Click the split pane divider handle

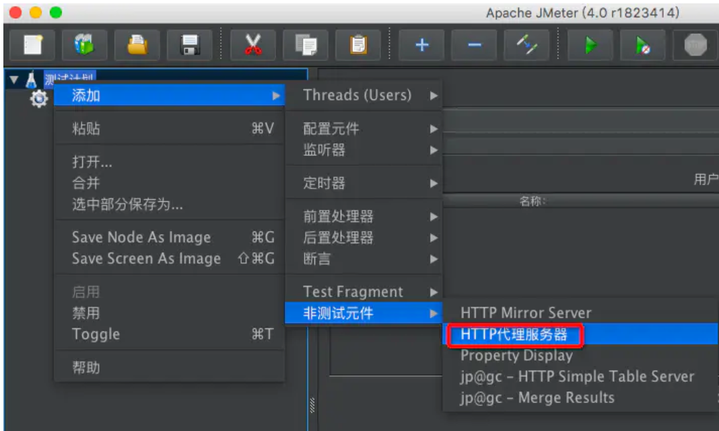[312, 405]
